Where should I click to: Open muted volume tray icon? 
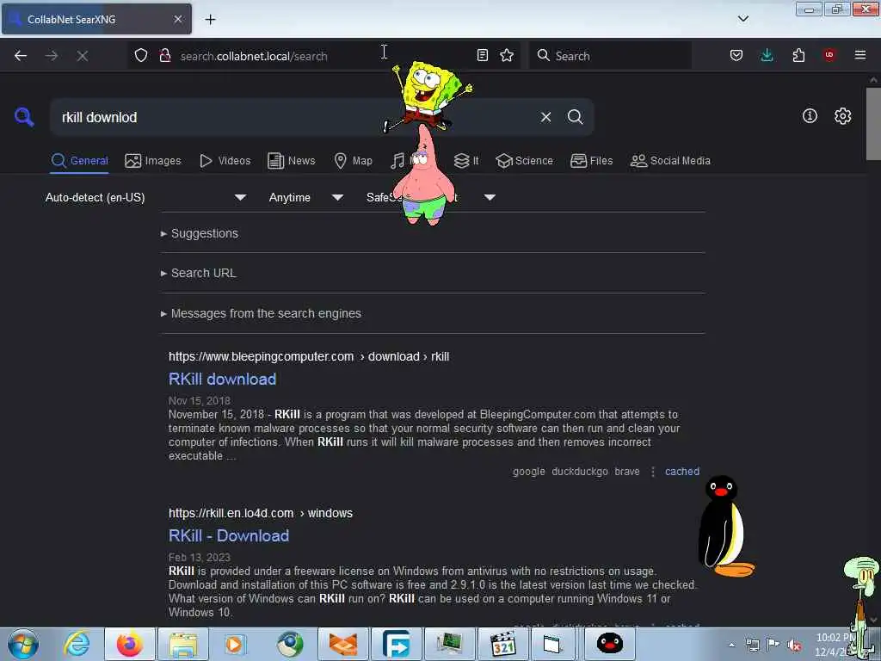794,645
